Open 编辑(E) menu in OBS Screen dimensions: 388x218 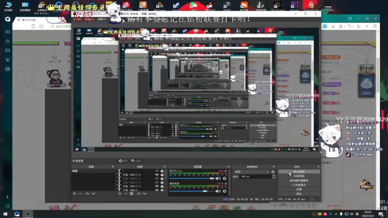(89, 19)
